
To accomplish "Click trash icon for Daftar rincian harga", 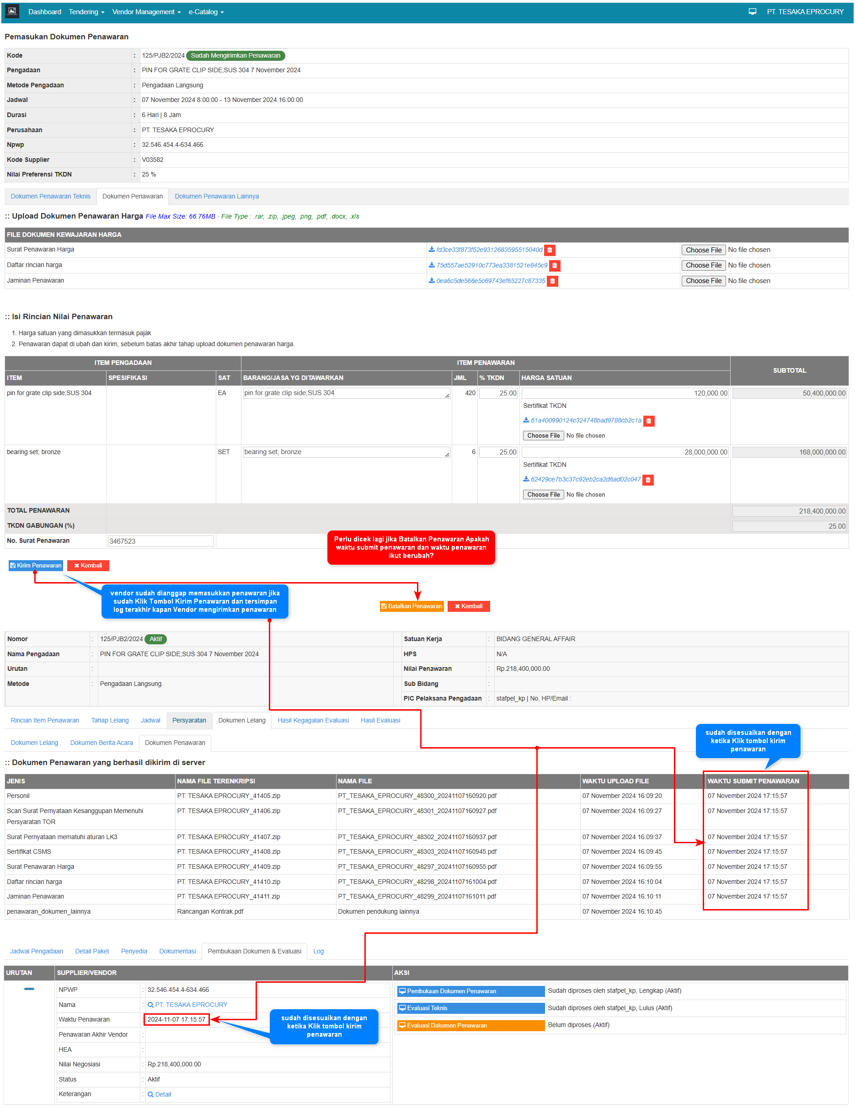I will 554,265.
